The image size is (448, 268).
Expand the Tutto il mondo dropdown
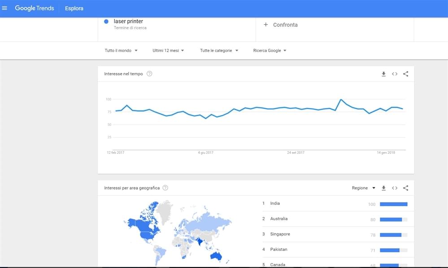pos(121,51)
